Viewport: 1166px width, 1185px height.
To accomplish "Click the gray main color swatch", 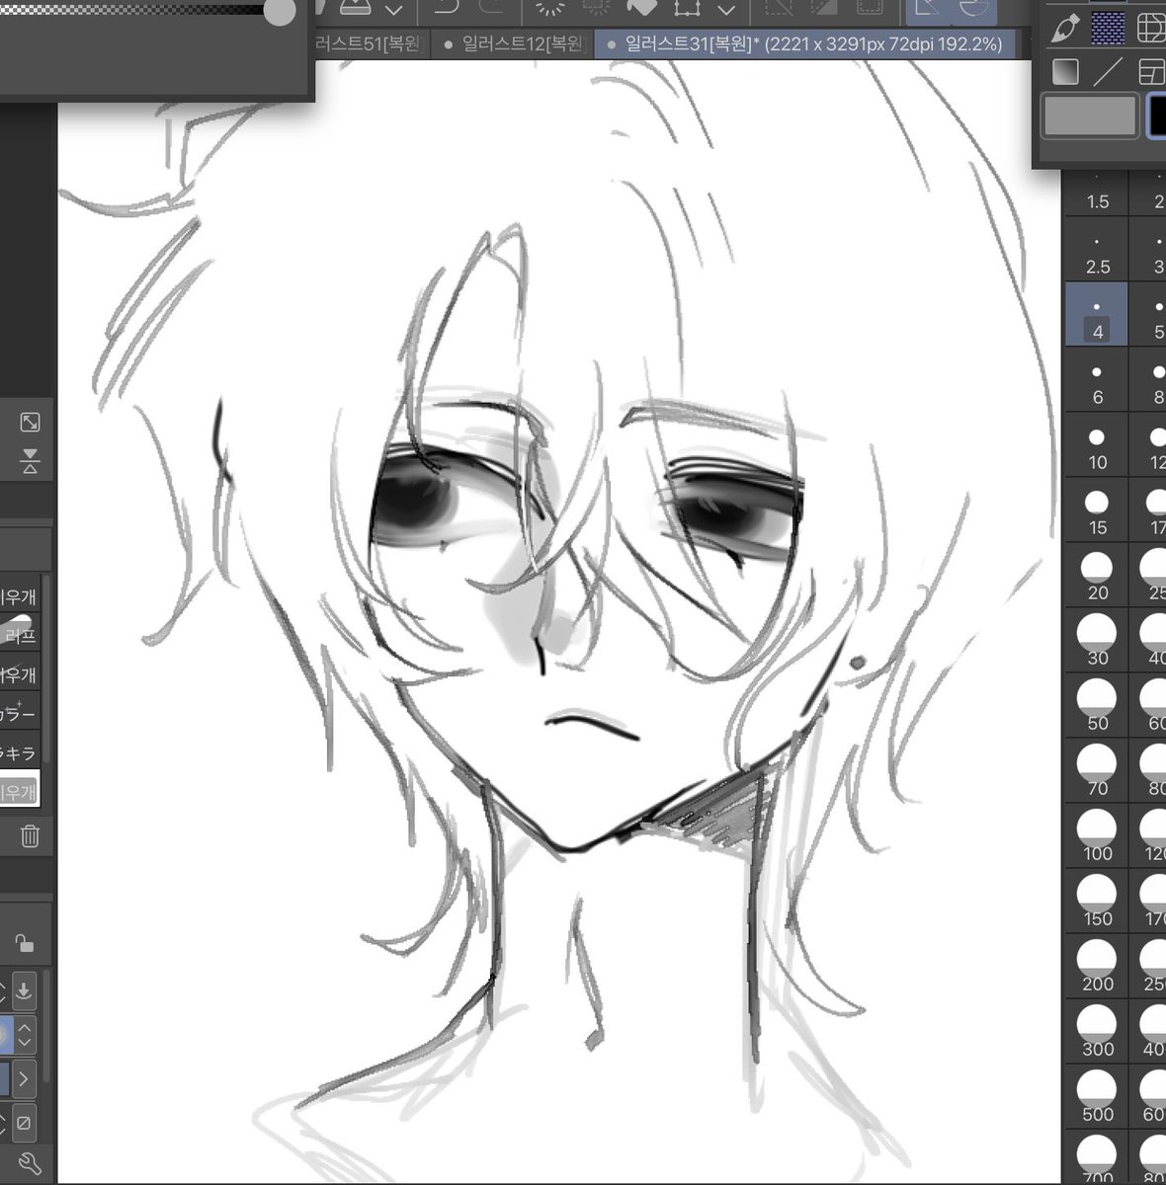I will pyautogui.click(x=1090, y=117).
